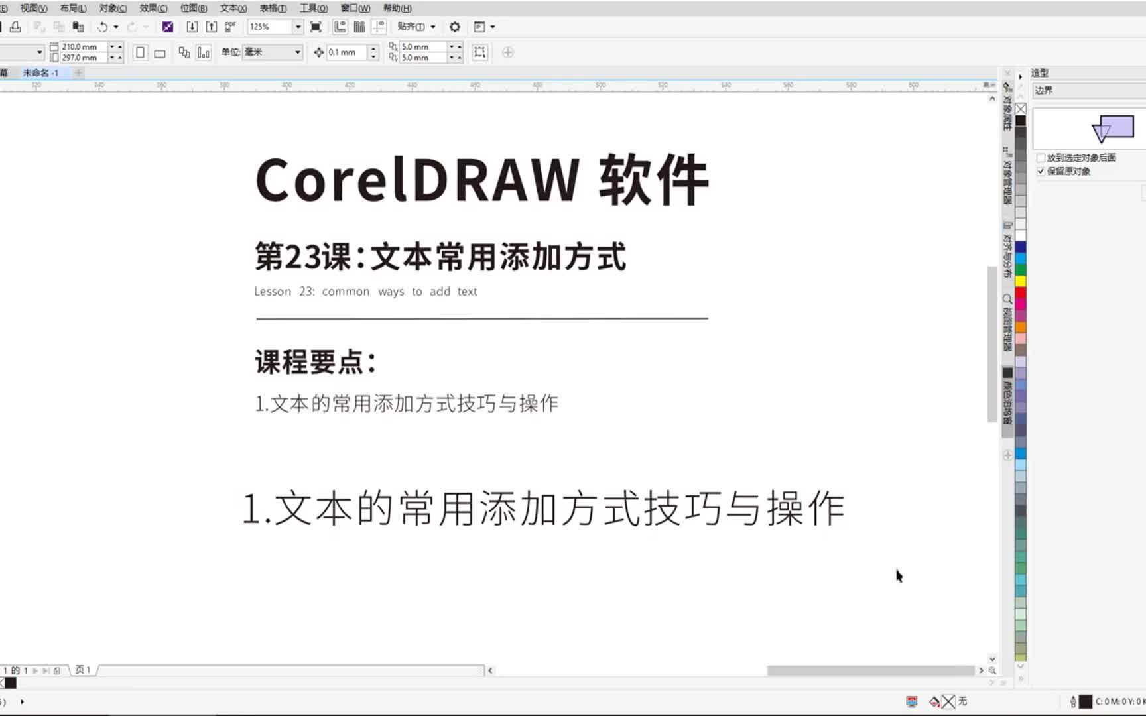Click the treat as filled icon
Screen dimensions: 1146x716
click(480, 52)
